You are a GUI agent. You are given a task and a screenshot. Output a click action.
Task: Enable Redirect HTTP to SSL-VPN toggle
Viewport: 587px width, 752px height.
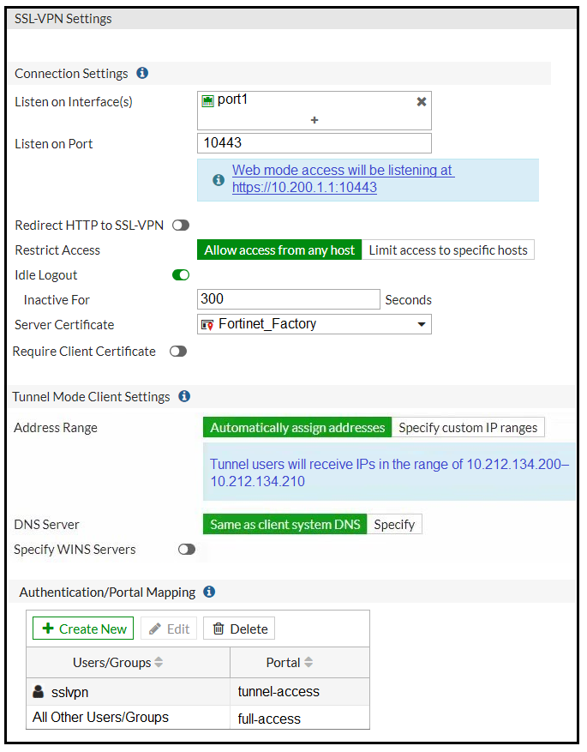[x=181, y=225]
